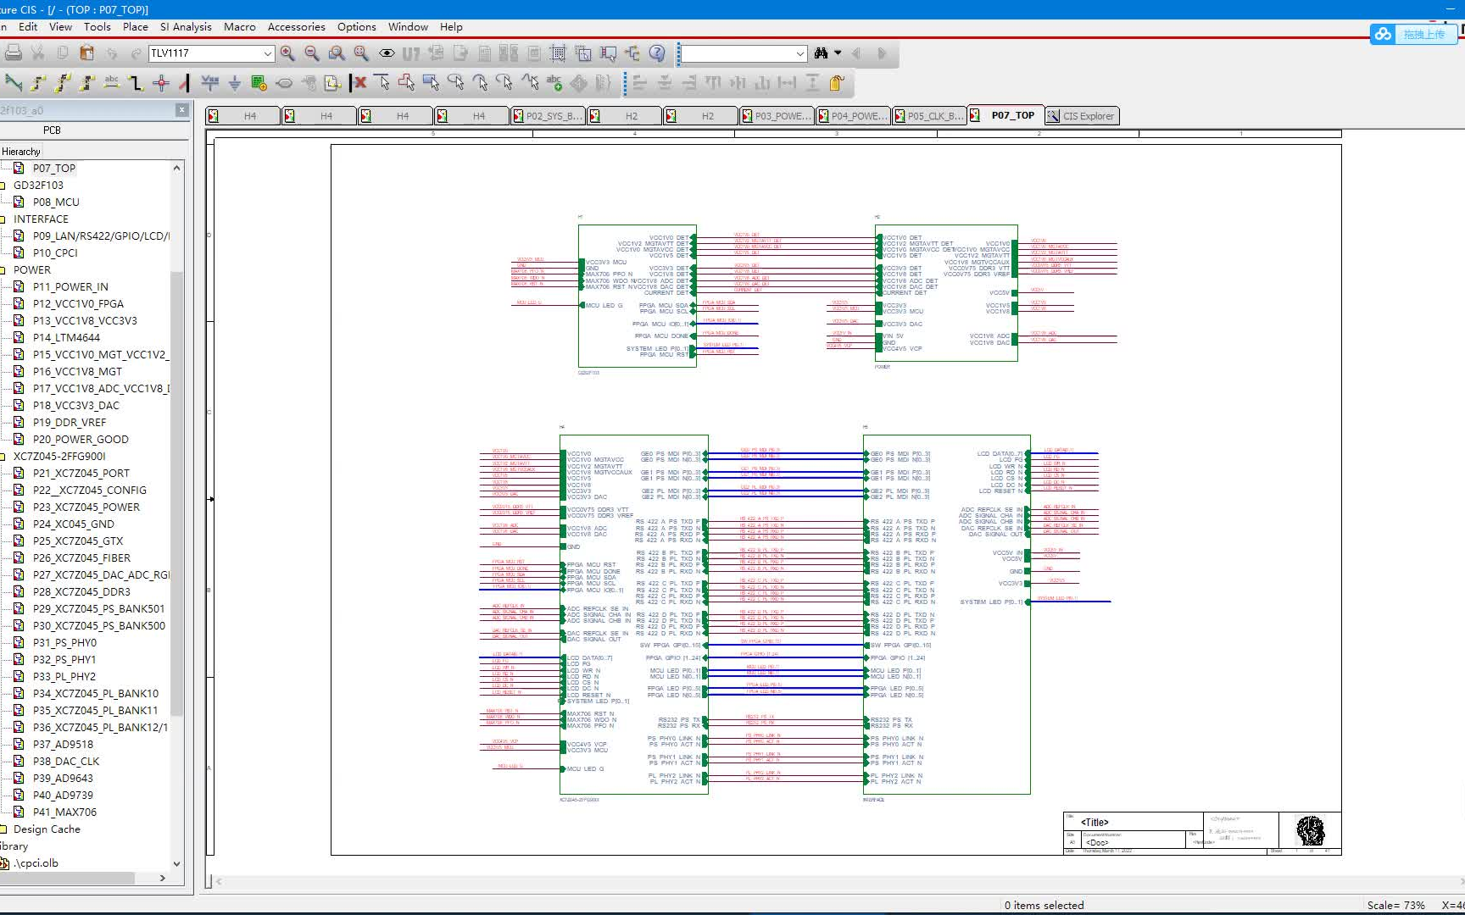Image resolution: width=1465 pixels, height=915 pixels.
Task: Select P14_LTM4644 page in hierarchy
Action: pyautogui.click(x=66, y=337)
